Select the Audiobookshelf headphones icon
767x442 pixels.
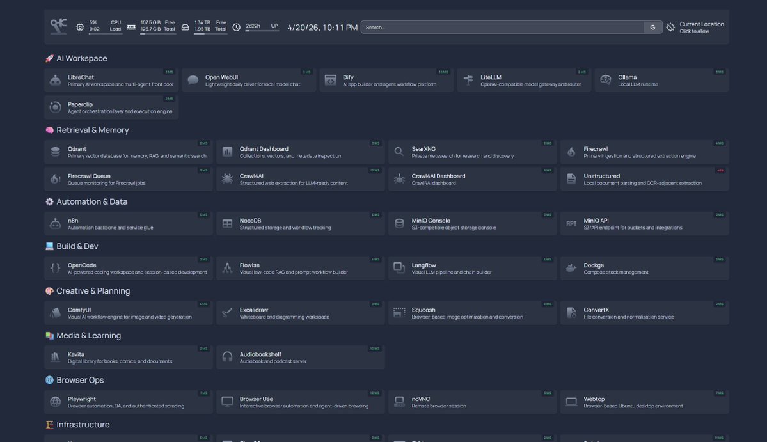[x=227, y=357]
